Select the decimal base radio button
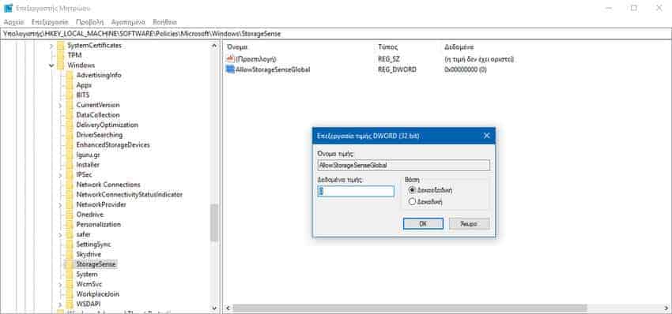 pyautogui.click(x=412, y=201)
